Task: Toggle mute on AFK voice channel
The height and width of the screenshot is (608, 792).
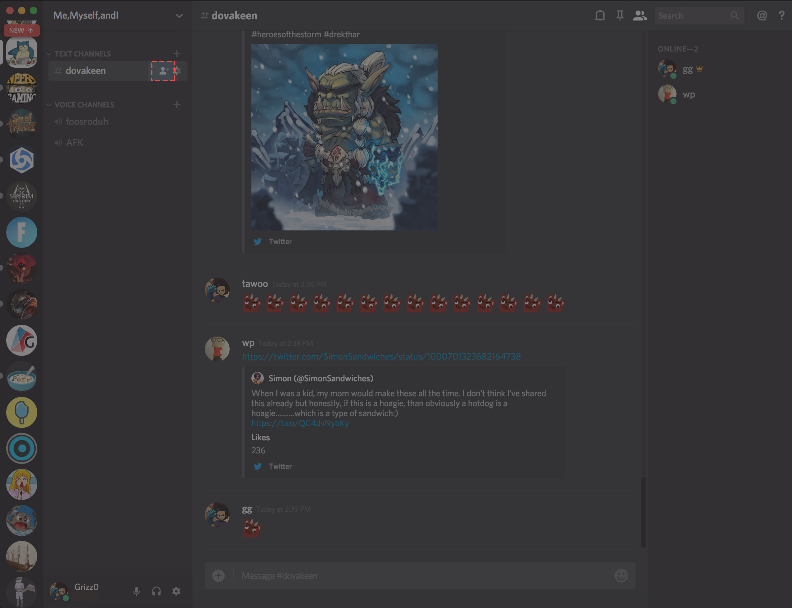Action: click(x=58, y=142)
